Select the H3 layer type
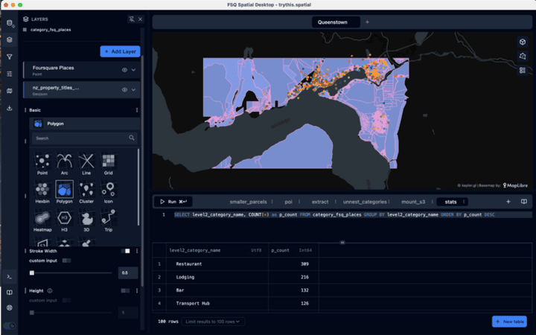The width and height of the screenshot is (536, 335). point(65,219)
